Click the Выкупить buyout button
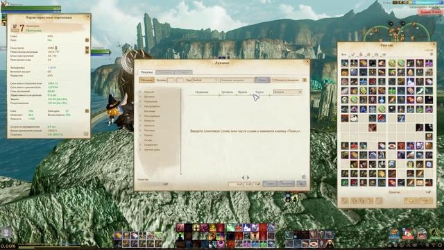This screenshot has width=444, height=250. click(x=287, y=183)
